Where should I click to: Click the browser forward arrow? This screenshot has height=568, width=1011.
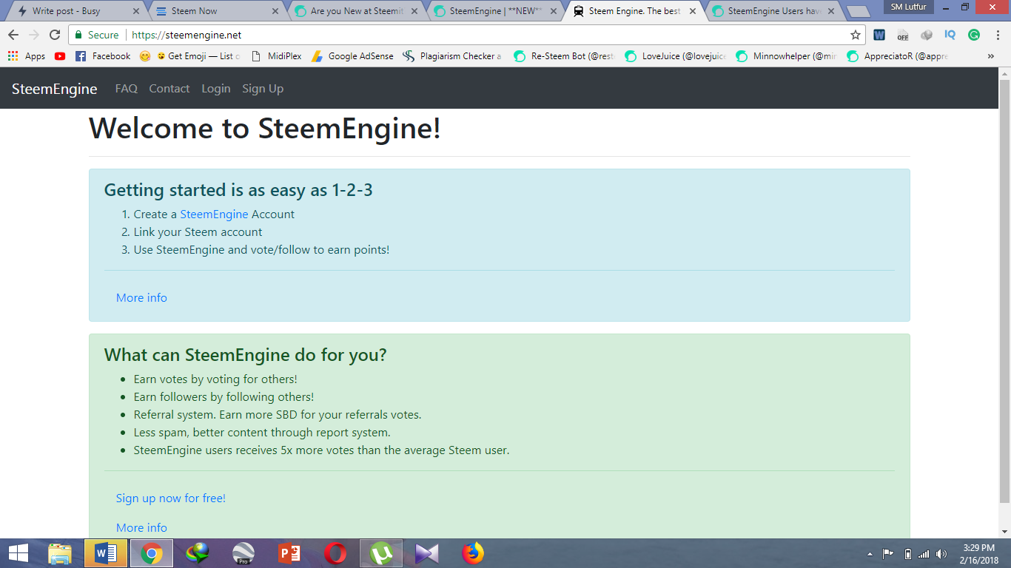coord(34,35)
